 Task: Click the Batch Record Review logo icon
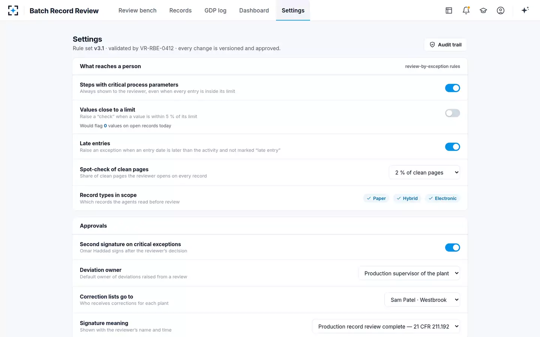pos(13,10)
